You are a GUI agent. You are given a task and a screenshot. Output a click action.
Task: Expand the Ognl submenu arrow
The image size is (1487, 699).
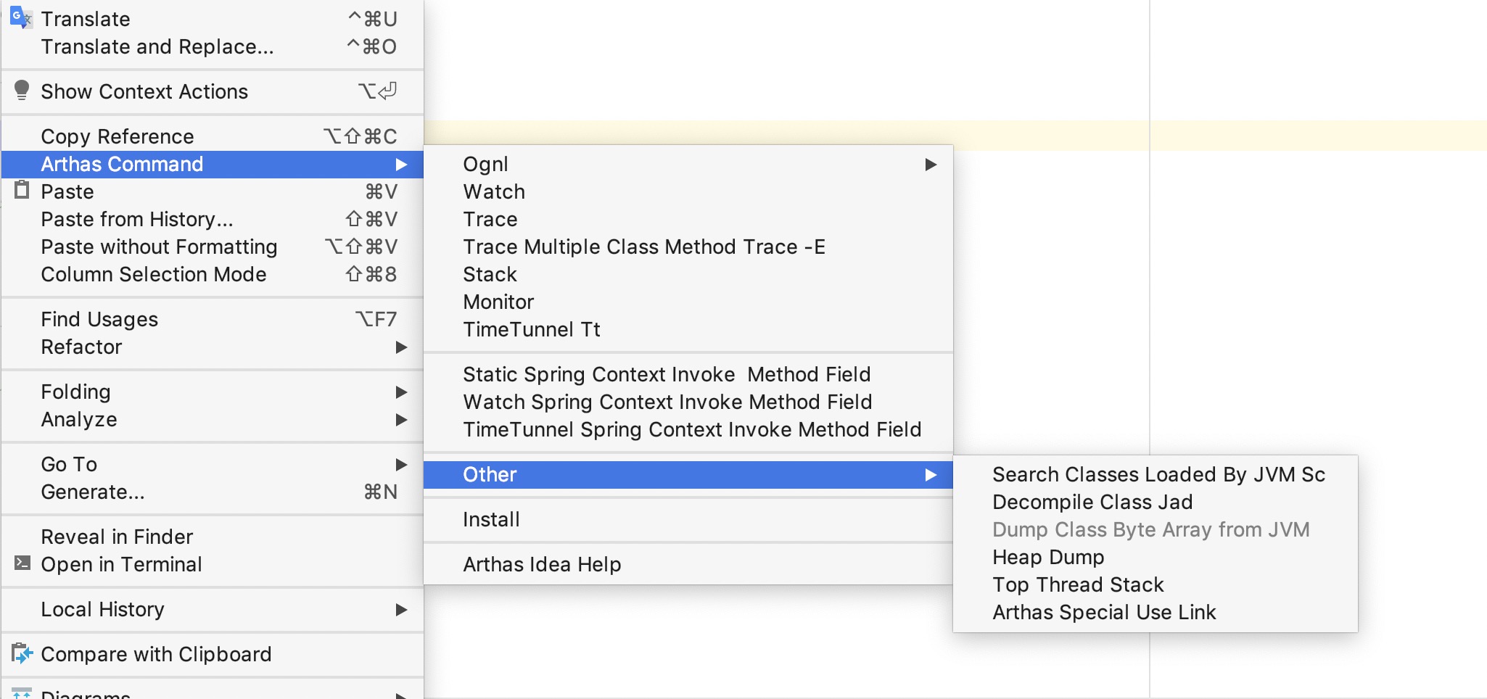click(x=931, y=165)
